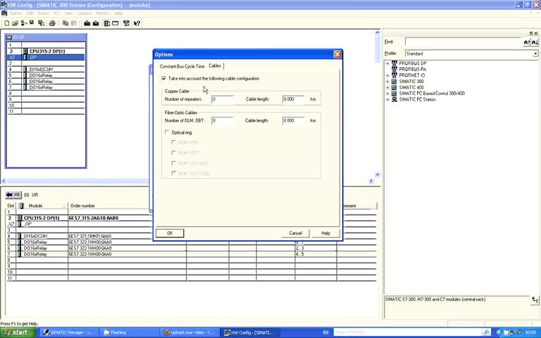
Task: Click Help button in Options dialog
Action: [x=325, y=233]
